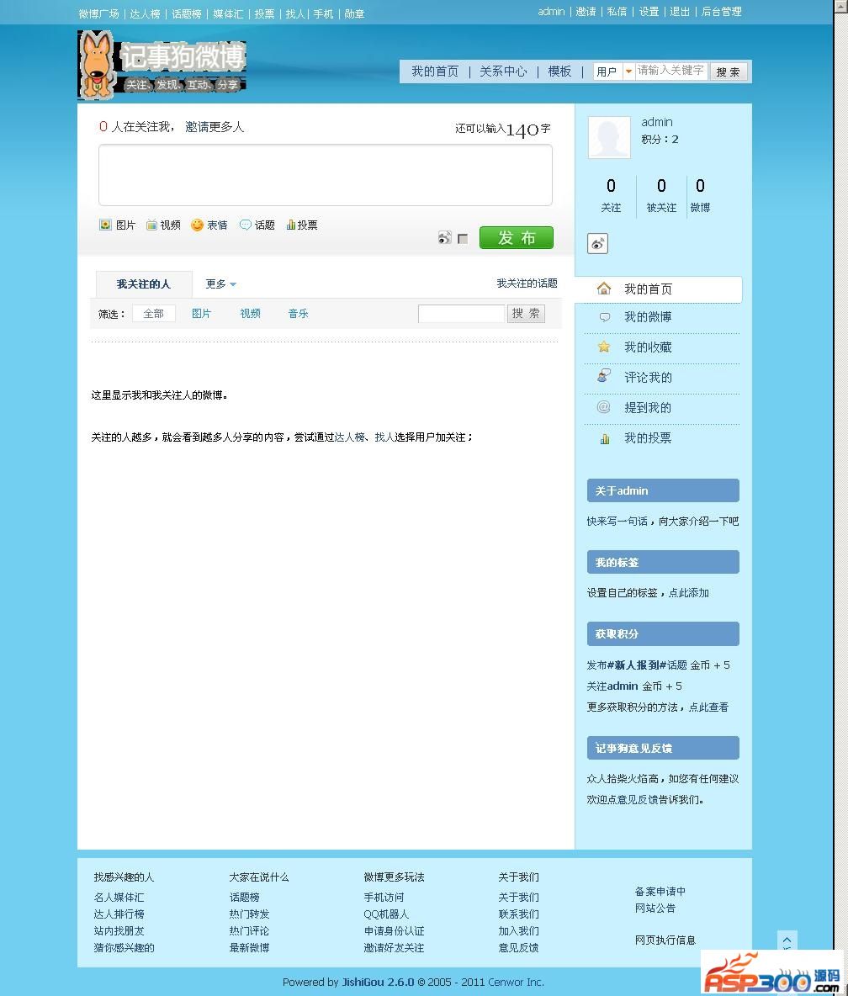Click the 话题 topic bubble icon
848x996 pixels.
245,225
